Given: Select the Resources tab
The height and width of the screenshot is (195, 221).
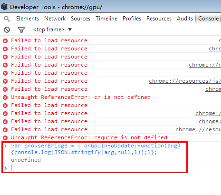Looking at the screenshot, I should 159,19.
